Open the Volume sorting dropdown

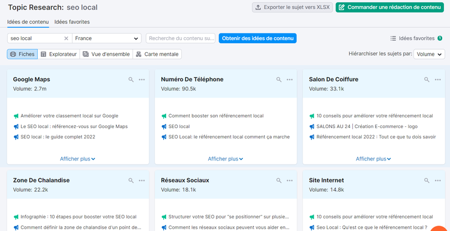[x=429, y=54]
